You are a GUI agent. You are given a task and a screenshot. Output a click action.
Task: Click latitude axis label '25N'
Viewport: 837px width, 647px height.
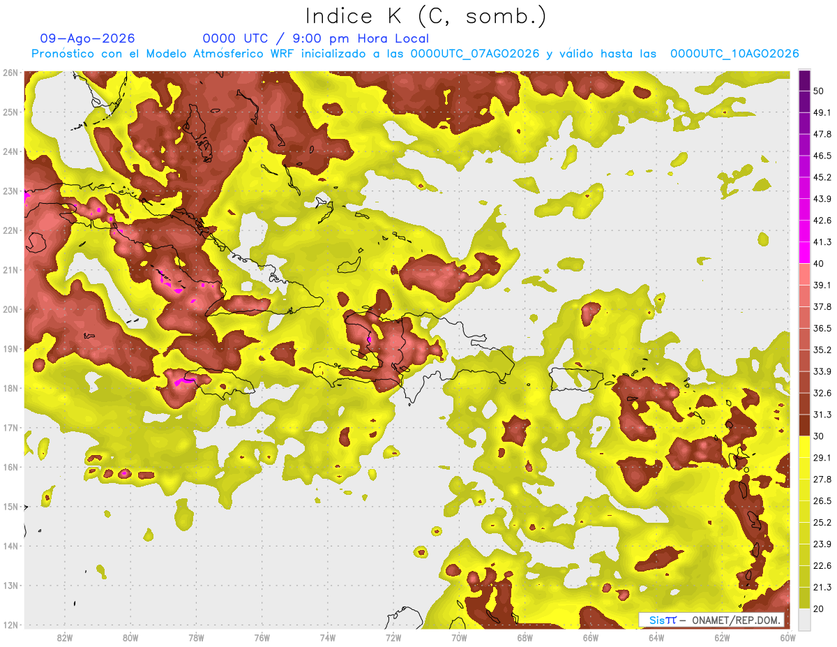[10, 112]
